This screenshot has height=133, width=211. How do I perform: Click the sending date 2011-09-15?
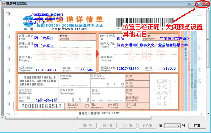coord(46,101)
